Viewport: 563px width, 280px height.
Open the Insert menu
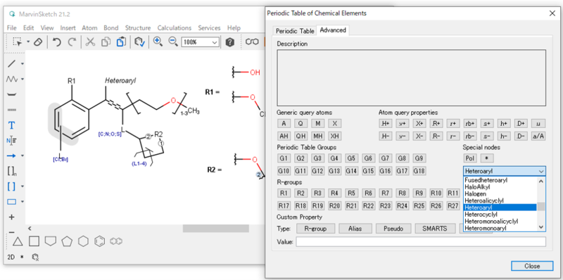68,27
